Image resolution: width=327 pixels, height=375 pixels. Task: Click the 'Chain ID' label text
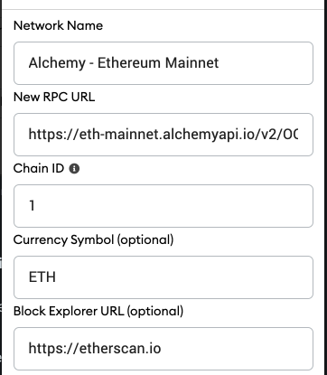[x=39, y=168]
